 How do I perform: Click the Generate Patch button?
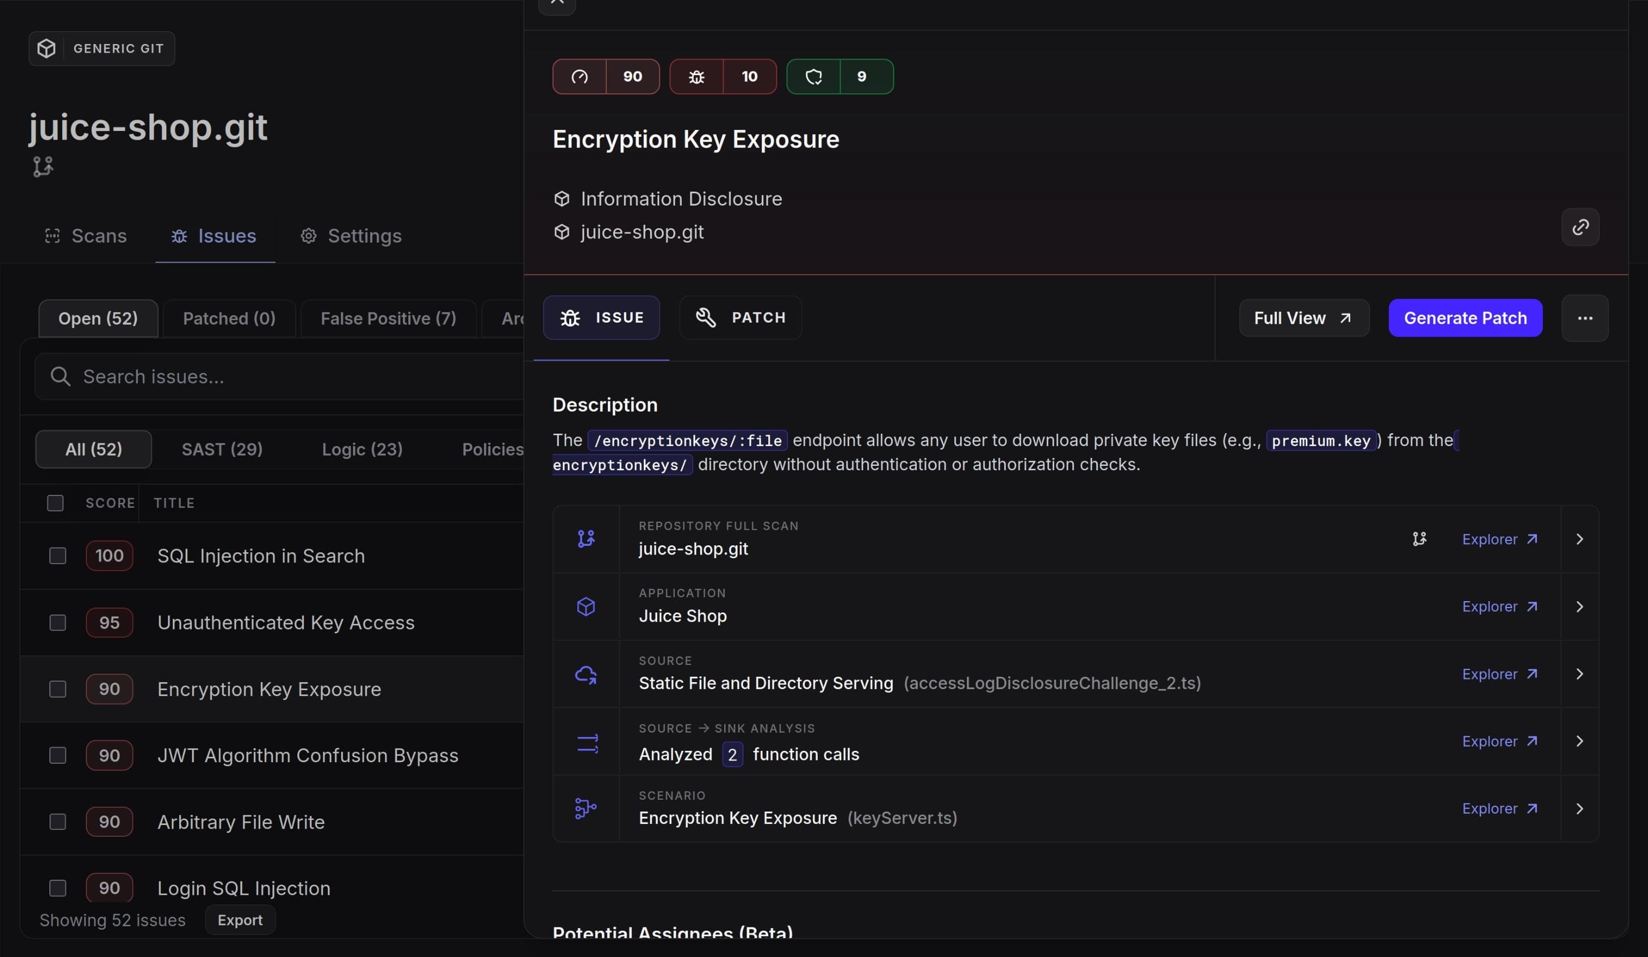pos(1465,318)
